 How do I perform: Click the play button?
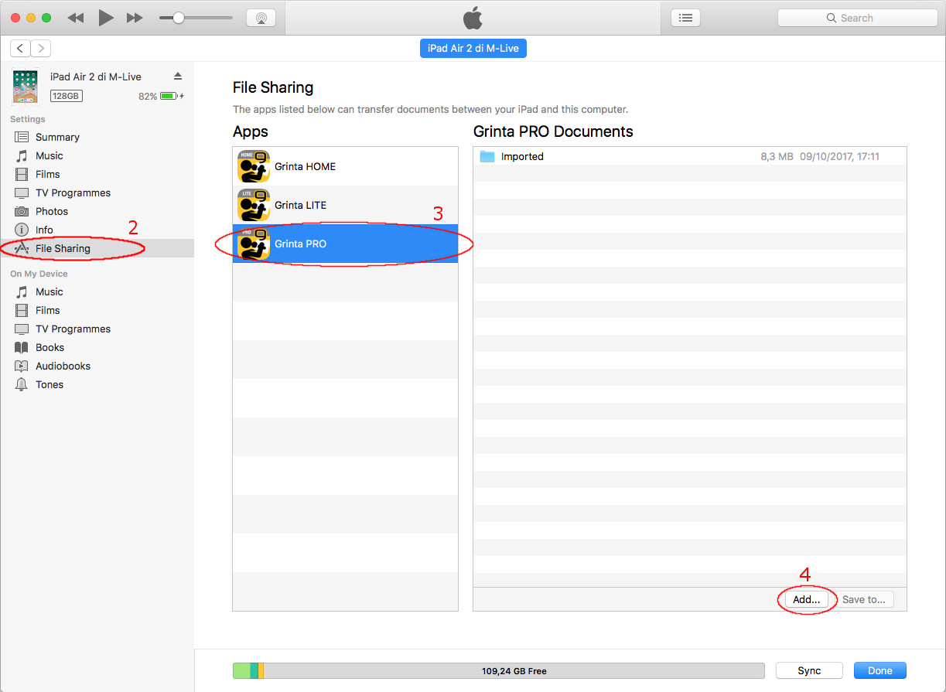[106, 18]
